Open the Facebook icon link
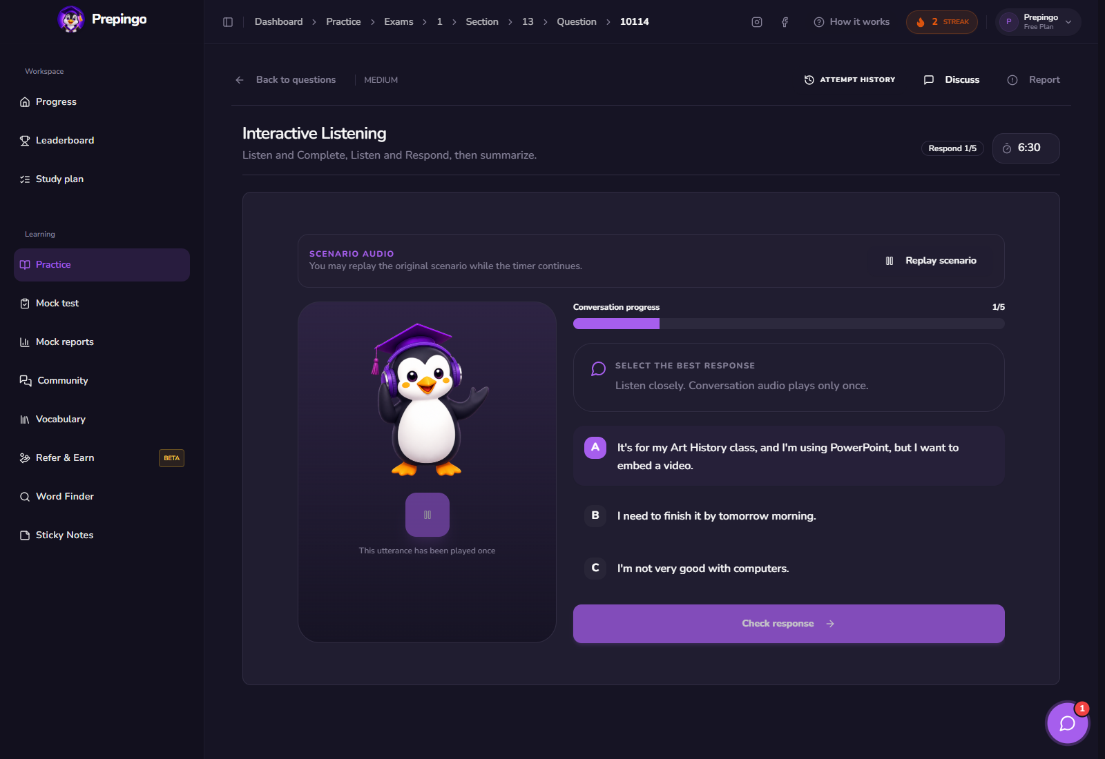Image resolution: width=1105 pixels, height=759 pixels. pos(785,22)
